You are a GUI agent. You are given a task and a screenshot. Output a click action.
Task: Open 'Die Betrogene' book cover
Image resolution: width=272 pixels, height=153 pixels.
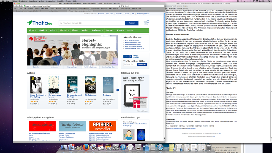click(90, 85)
